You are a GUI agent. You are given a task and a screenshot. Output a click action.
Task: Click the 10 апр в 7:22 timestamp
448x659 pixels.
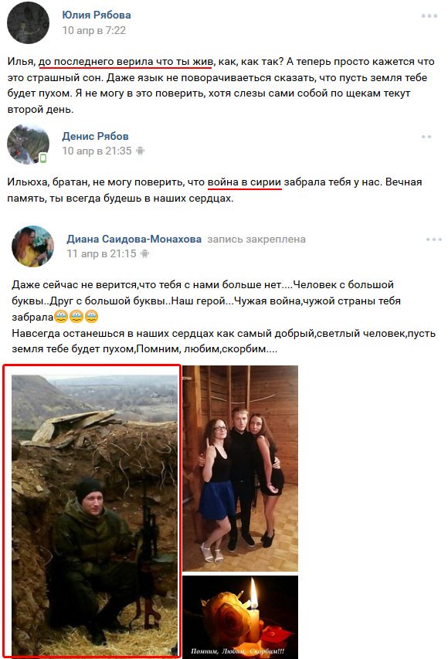pyautogui.click(x=94, y=30)
